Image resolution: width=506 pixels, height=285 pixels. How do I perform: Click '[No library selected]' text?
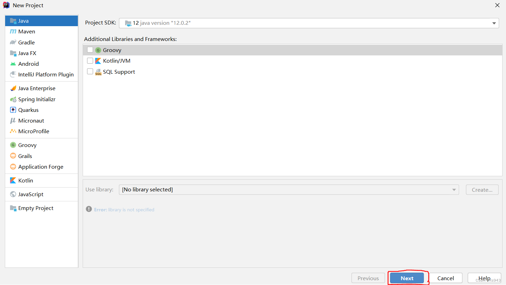click(x=147, y=190)
